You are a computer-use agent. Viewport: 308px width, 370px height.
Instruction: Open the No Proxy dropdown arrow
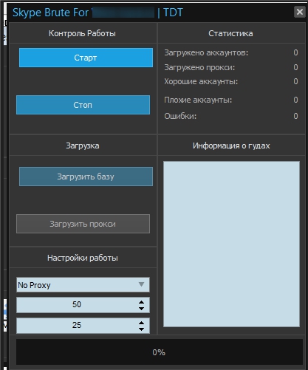141,284
